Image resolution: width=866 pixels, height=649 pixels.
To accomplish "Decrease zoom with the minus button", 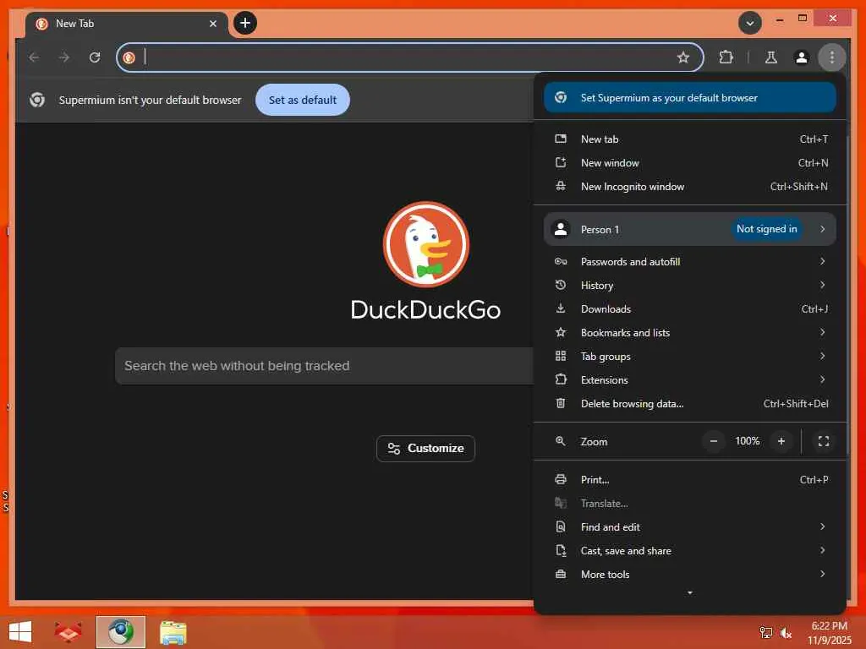I will tap(714, 441).
